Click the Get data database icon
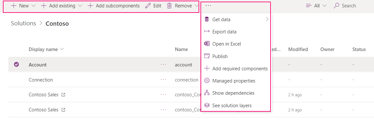This screenshot has width=374, height=121. pos(207,19)
